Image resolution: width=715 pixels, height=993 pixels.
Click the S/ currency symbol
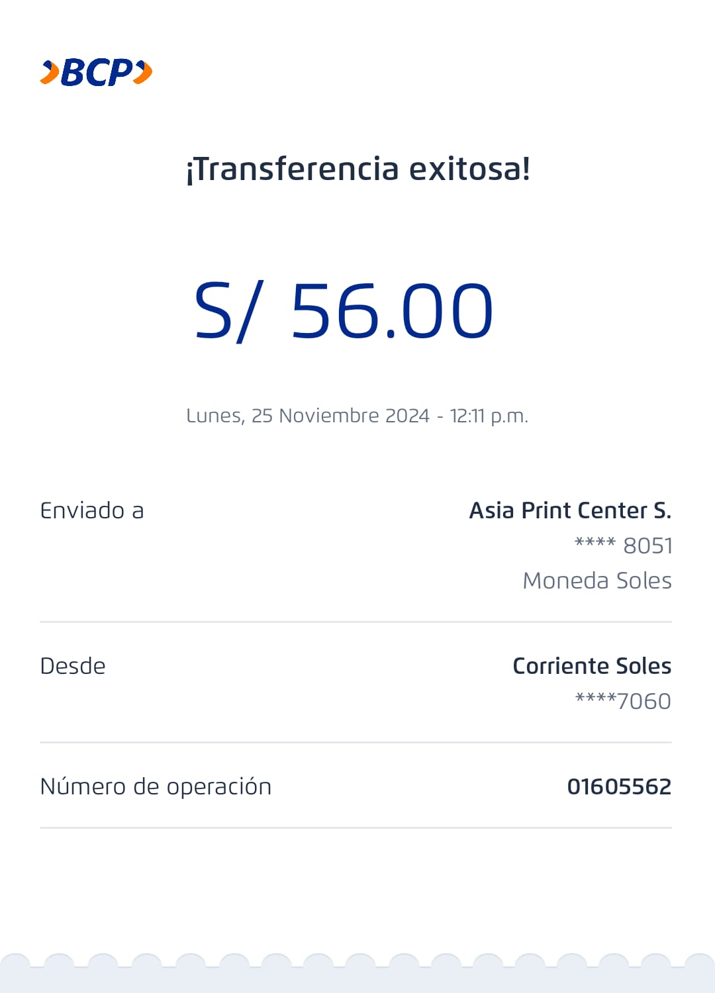[x=228, y=311]
